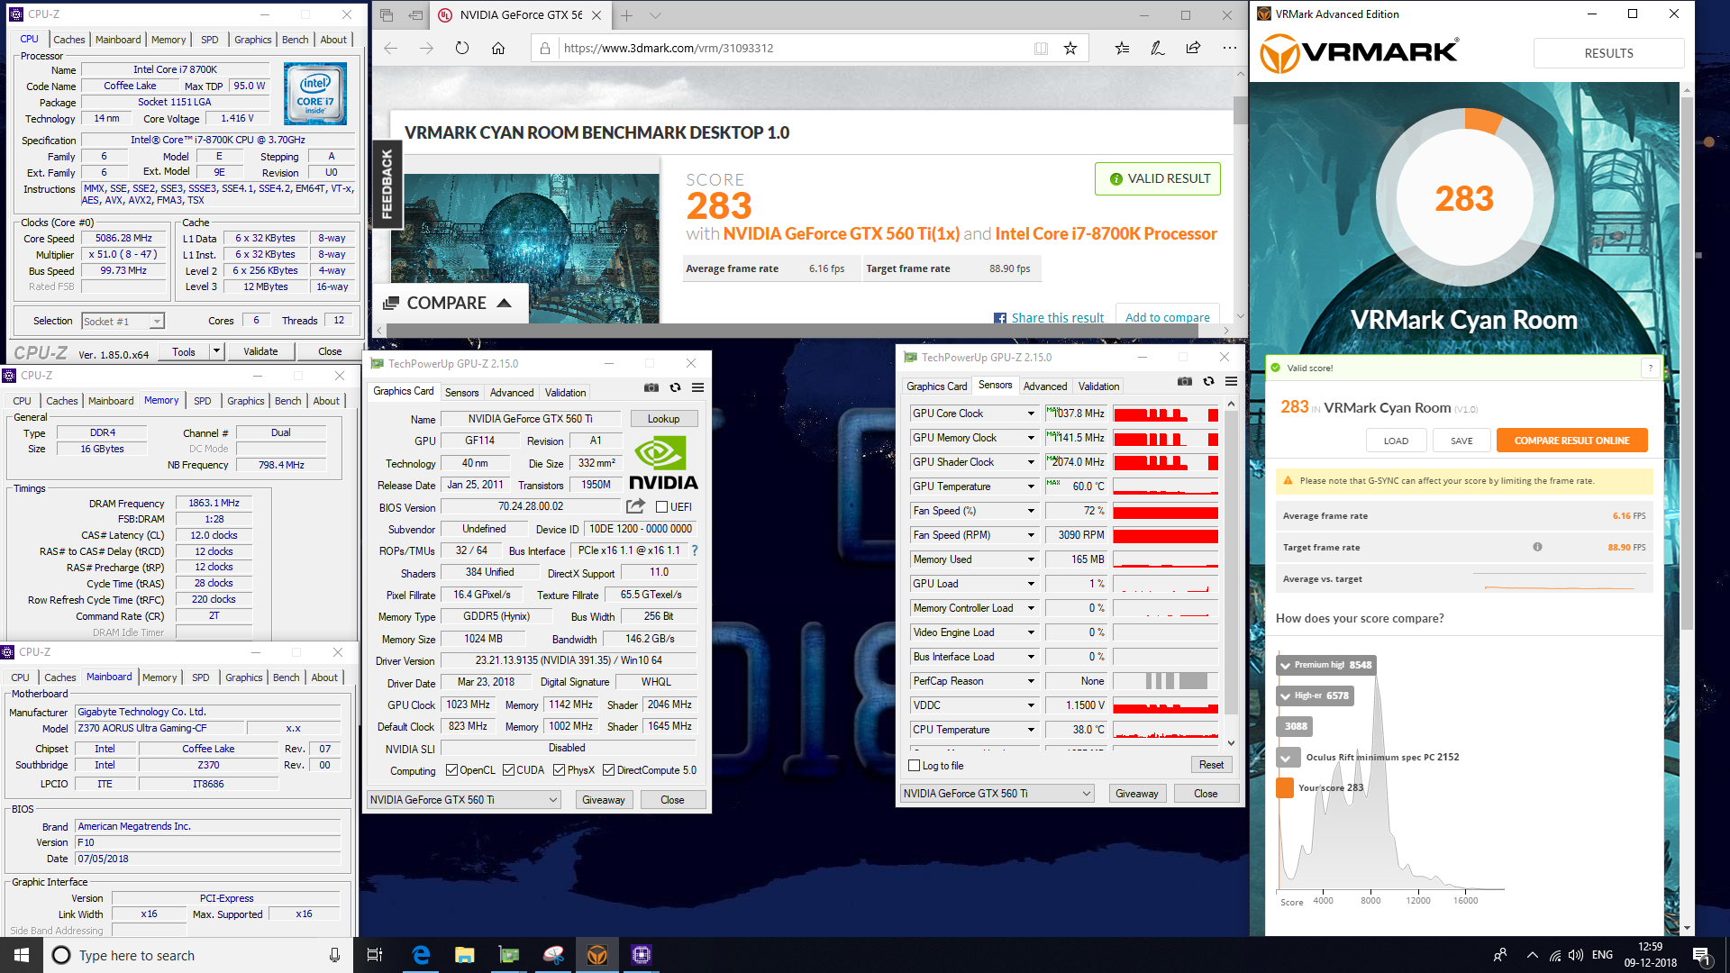Viewport: 1730px width, 973px height.
Task: Open the Bench tab in top CPU-Z window
Action: coord(295,40)
